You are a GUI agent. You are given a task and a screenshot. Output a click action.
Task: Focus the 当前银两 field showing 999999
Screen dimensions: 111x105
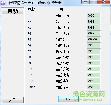coord(94,39)
